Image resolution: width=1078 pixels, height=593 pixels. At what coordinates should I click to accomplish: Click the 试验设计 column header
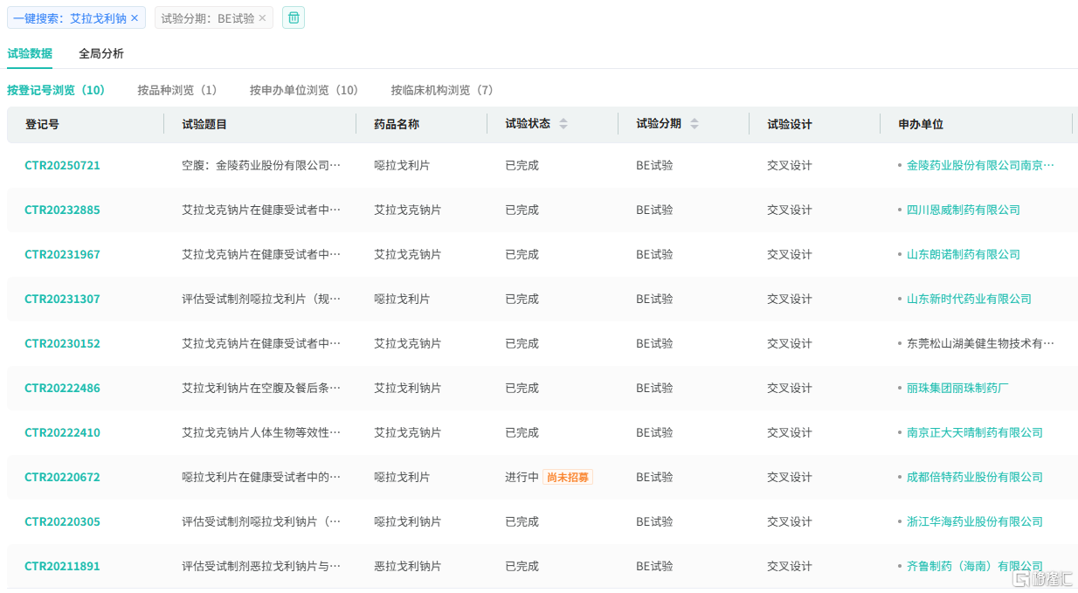coord(790,124)
